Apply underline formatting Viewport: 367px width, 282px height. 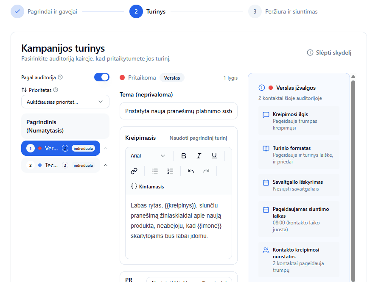(x=214, y=156)
